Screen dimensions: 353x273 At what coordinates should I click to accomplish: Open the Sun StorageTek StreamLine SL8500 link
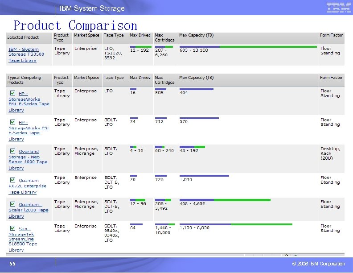click(x=23, y=239)
